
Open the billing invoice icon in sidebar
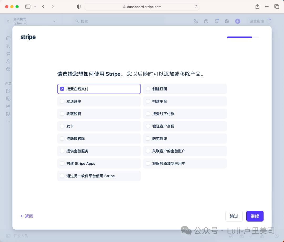(8, 99)
